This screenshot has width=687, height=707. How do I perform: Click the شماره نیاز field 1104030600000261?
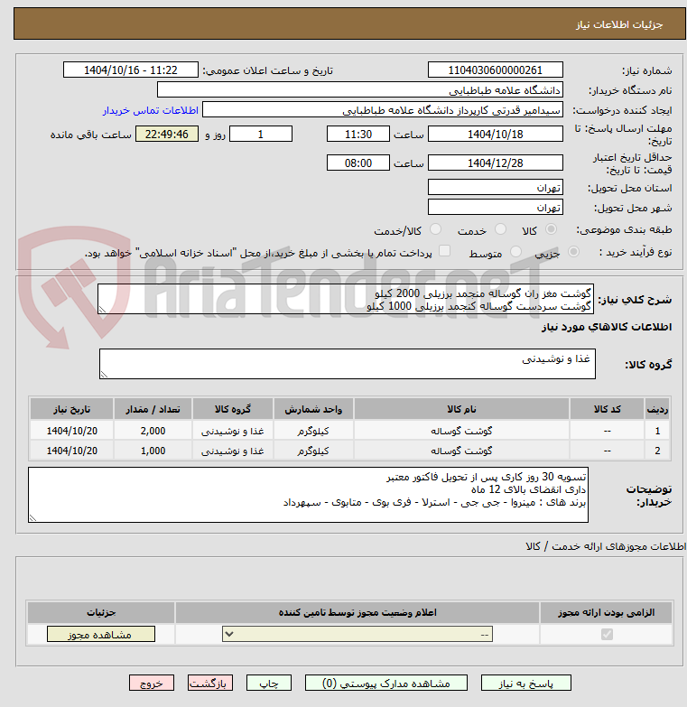[496, 70]
